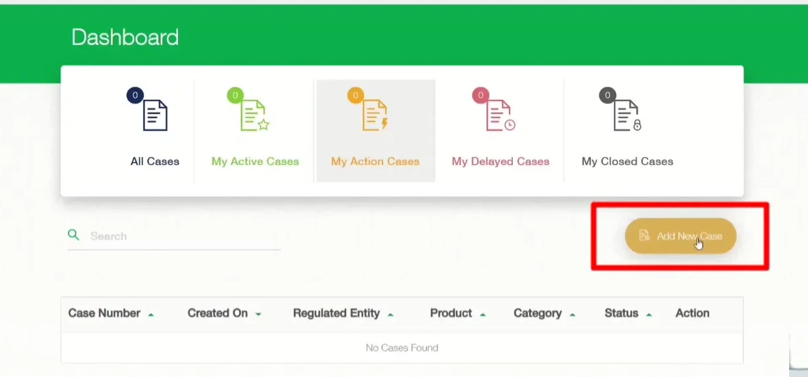Click the search magnifier icon
Image resolution: width=808 pixels, height=377 pixels.
pos(74,235)
